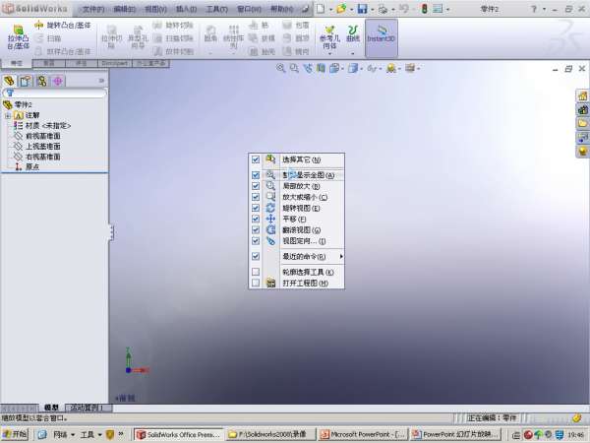
Task: Open the dropdown arrow under 参考几何体
Action: pos(329,53)
